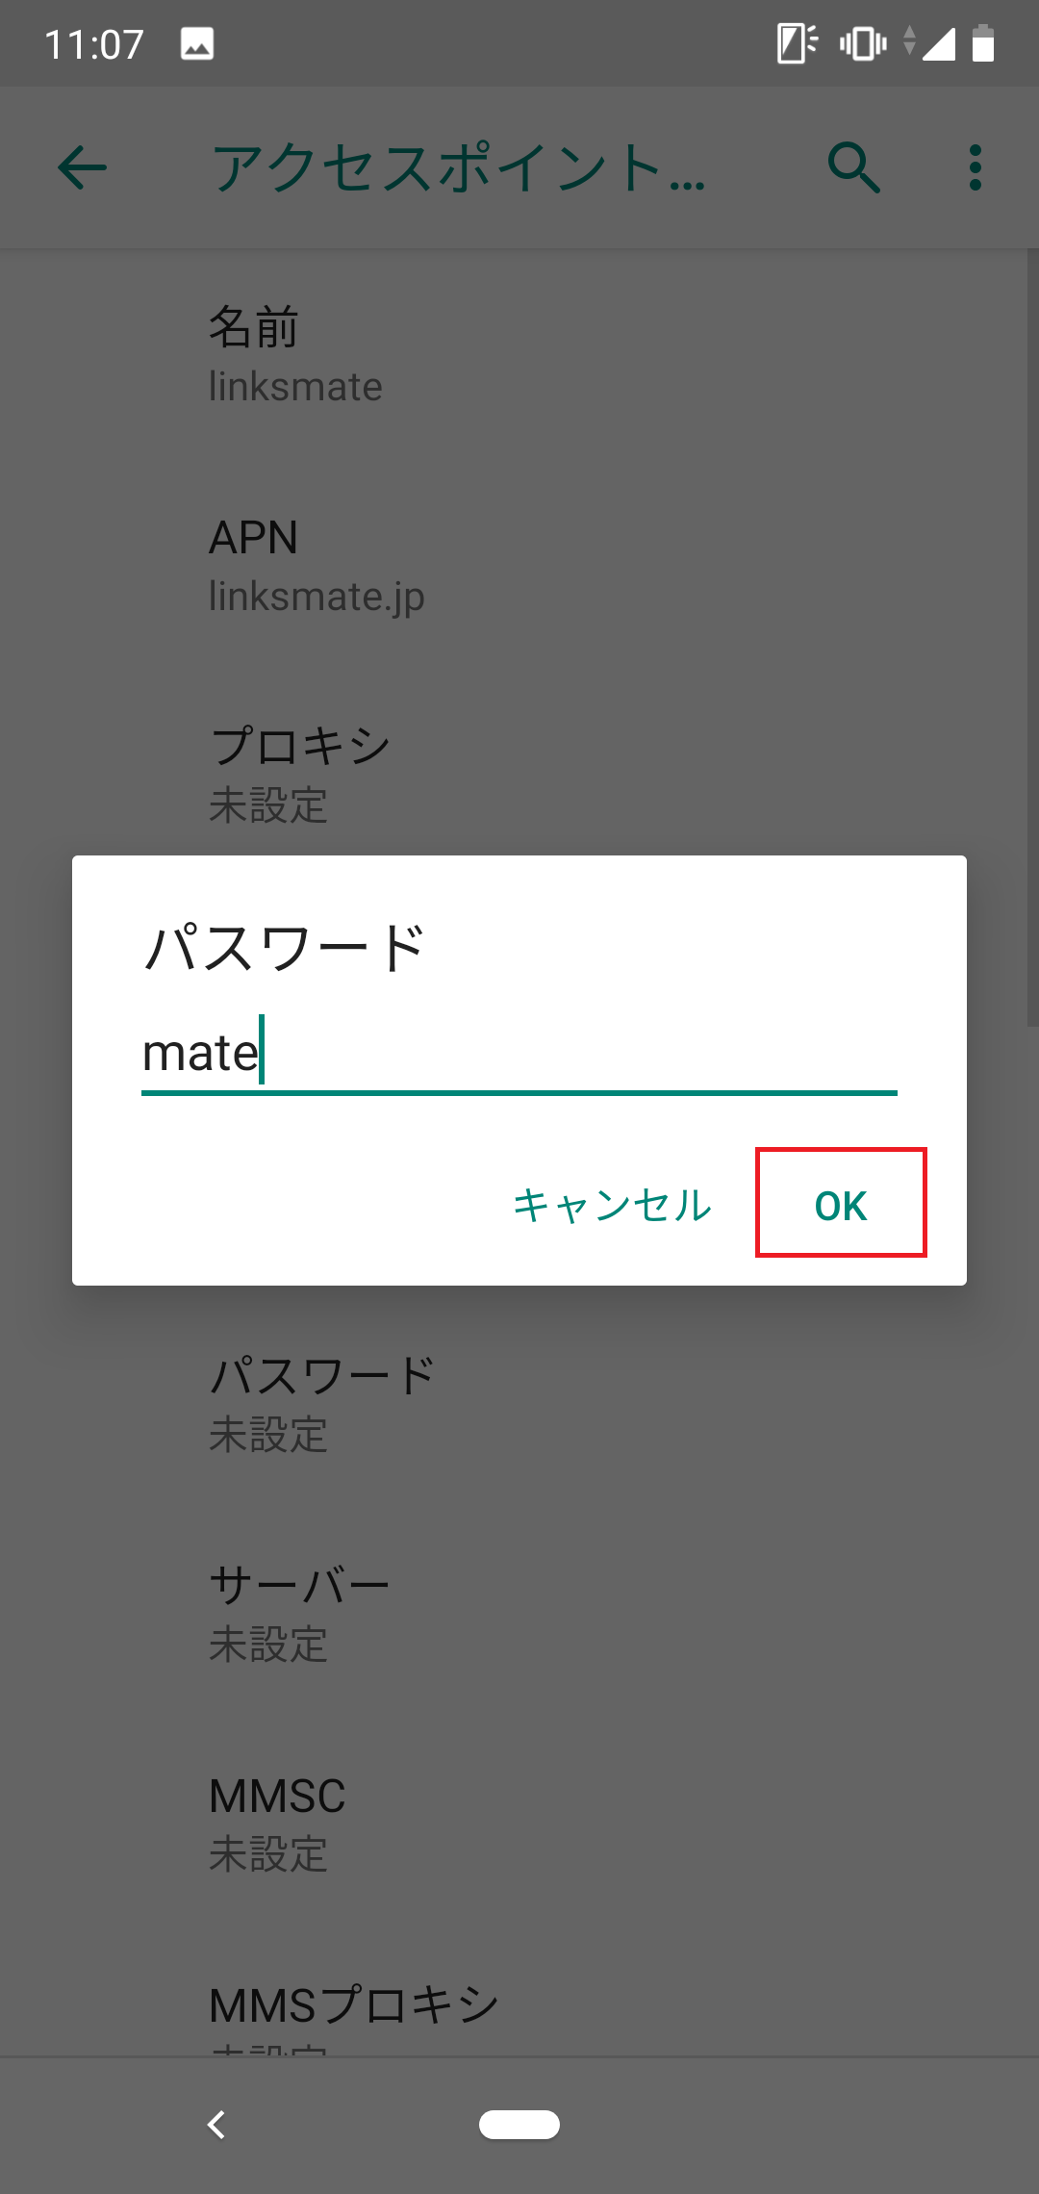Tap the image notification icon in status bar
The width and height of the screenshot is (1039, 2194).
pyautogui.click(x=197, y=43)
